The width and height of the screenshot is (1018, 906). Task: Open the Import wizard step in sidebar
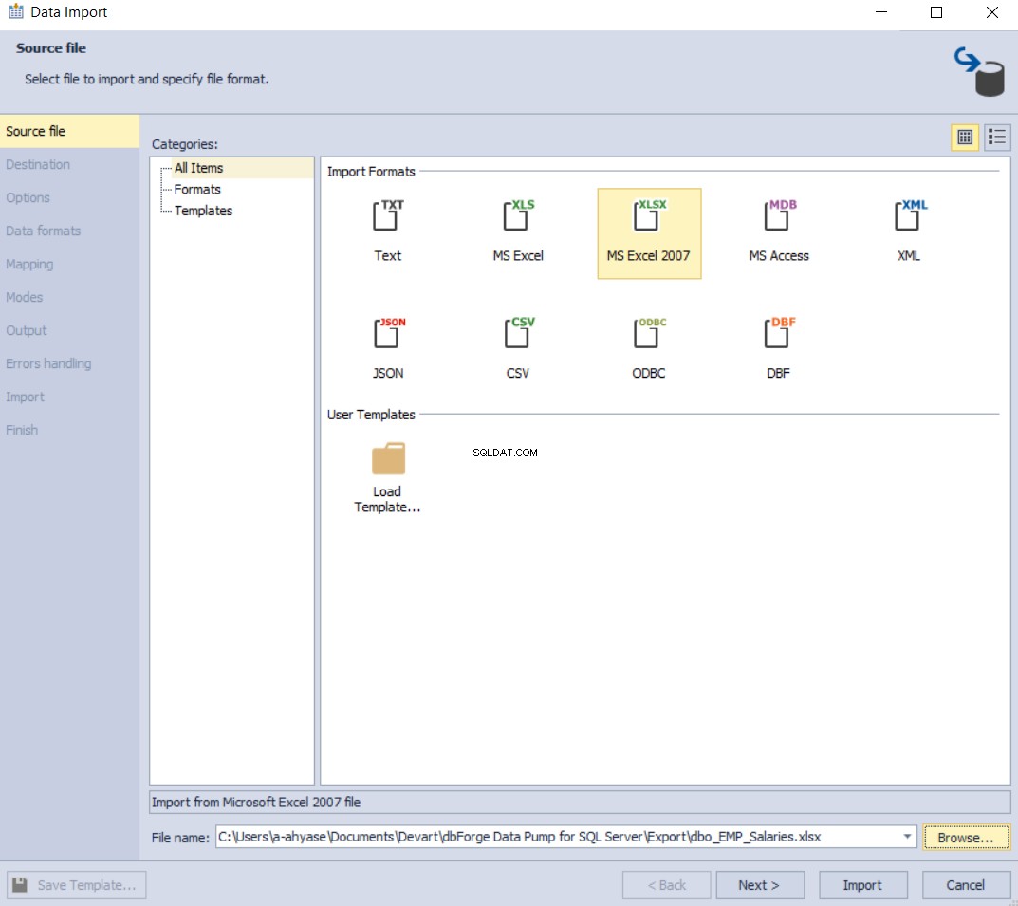click(69, 397)
